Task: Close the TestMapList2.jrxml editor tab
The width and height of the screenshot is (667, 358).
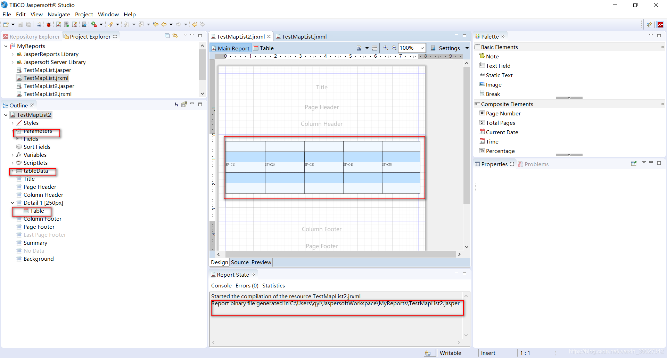Action: (x=269, y=36)
